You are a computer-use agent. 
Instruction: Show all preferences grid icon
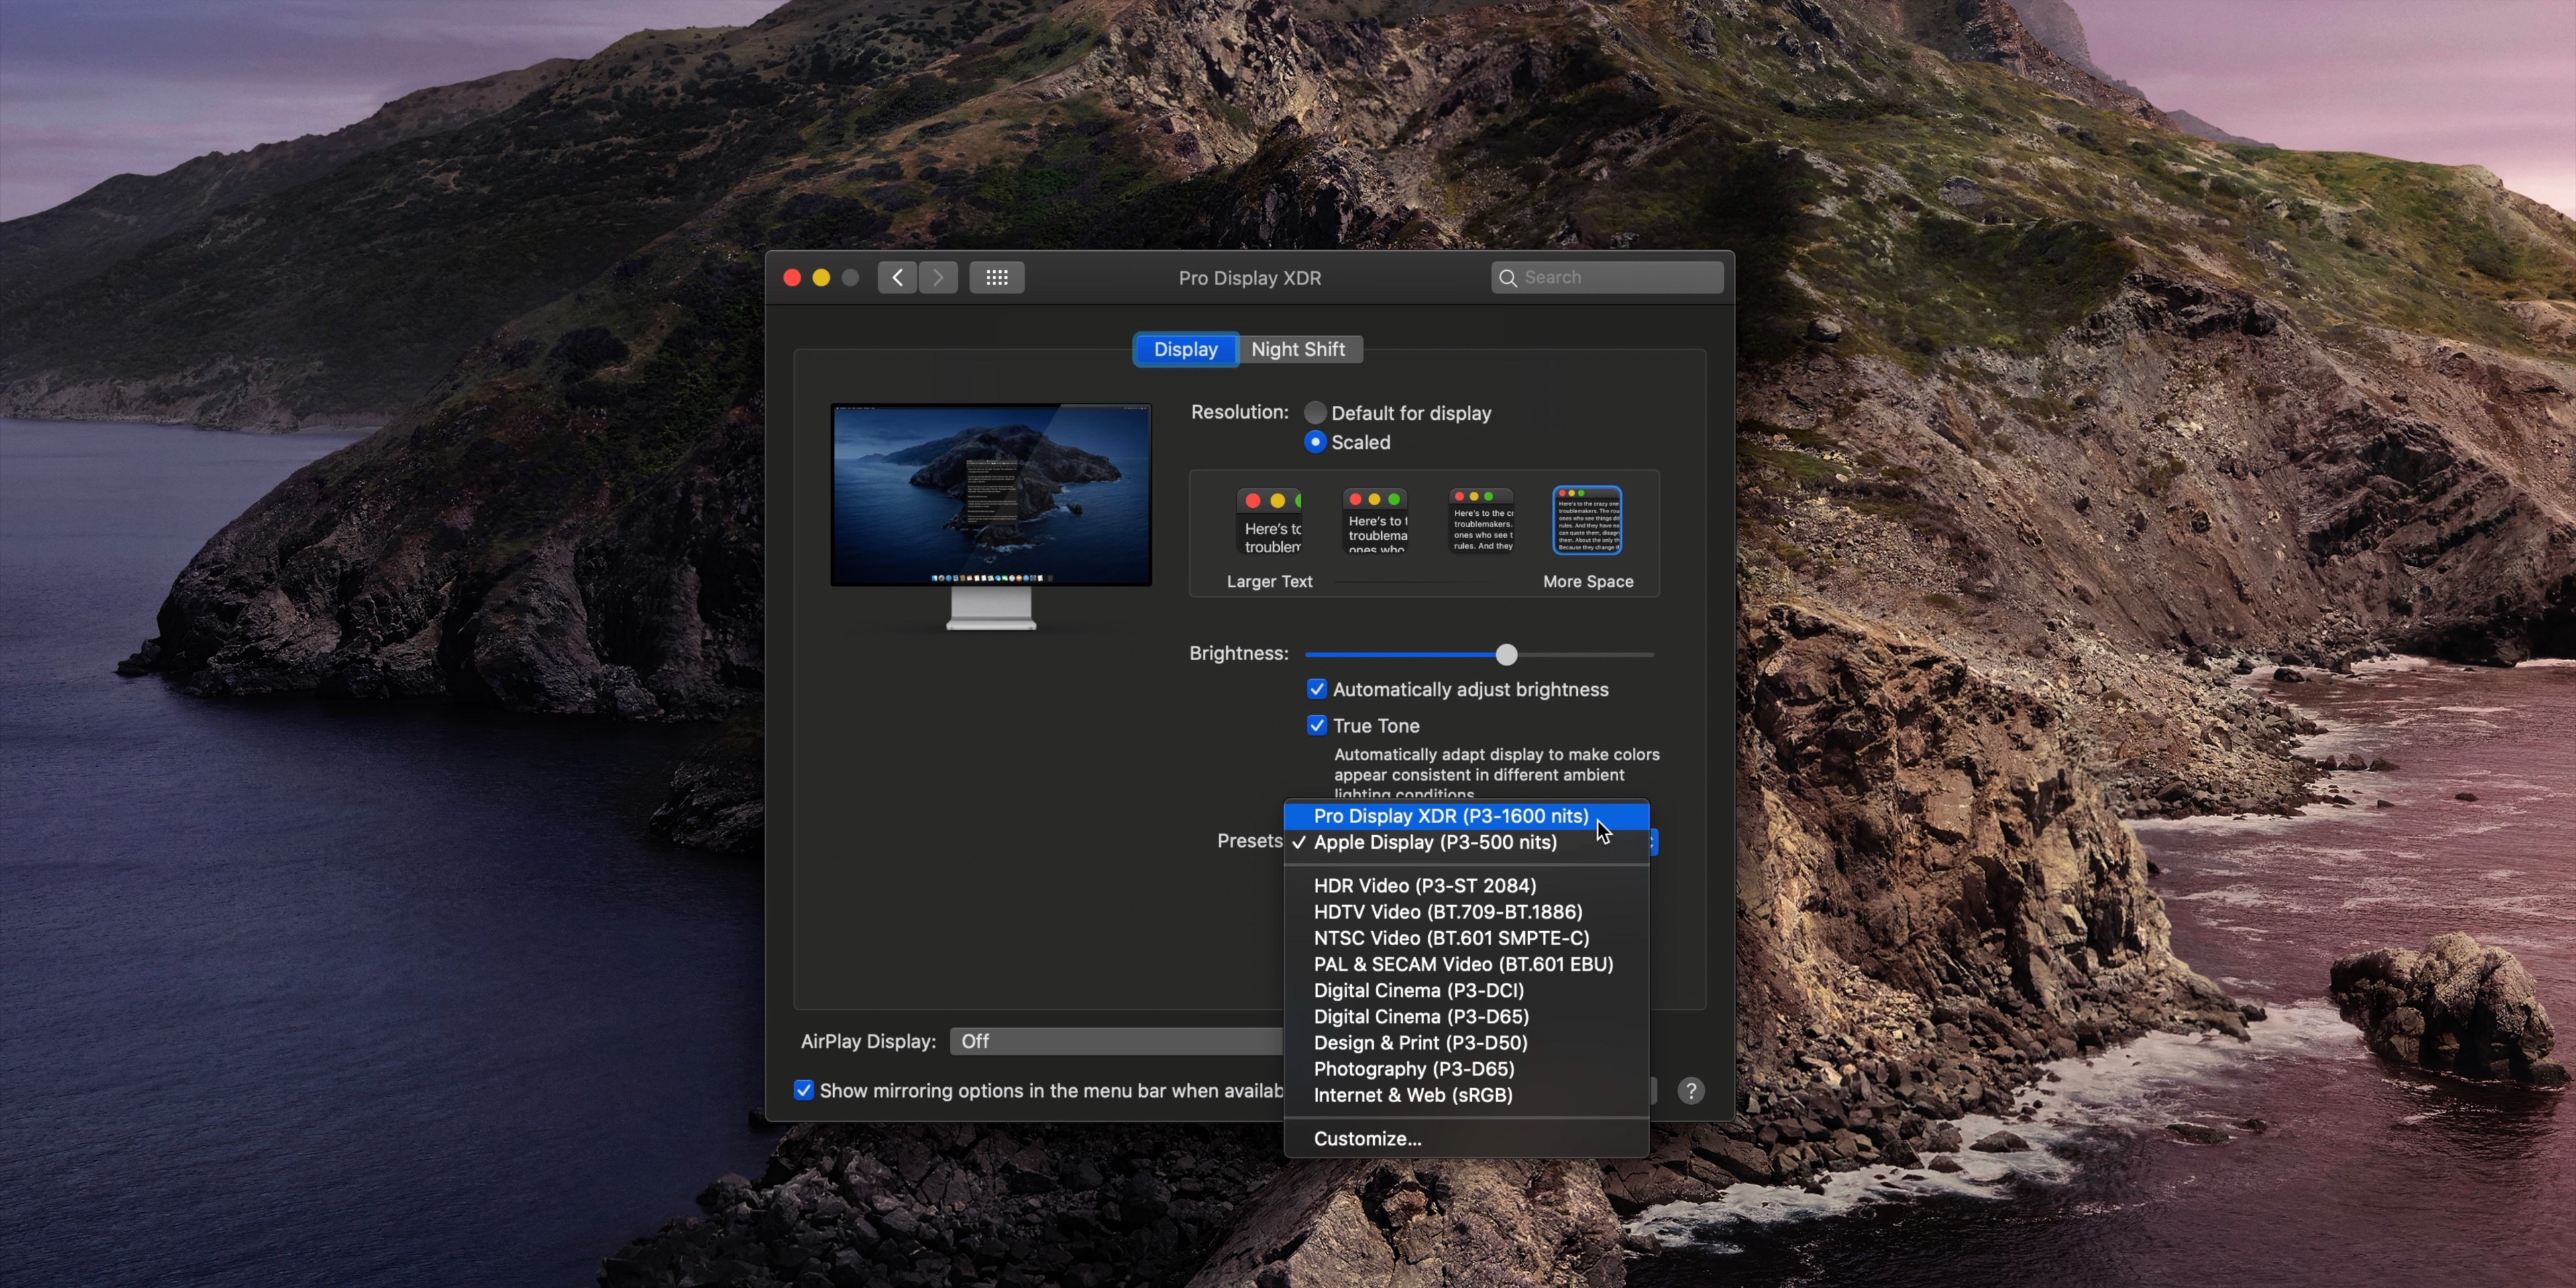pyautogui.click(x=996, y=277)
